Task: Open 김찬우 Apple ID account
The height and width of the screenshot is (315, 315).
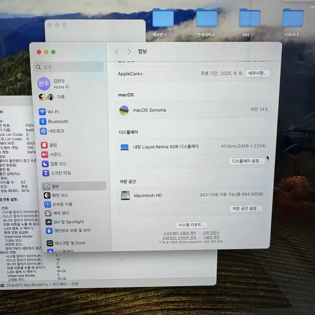Action: tap(54, 84)
